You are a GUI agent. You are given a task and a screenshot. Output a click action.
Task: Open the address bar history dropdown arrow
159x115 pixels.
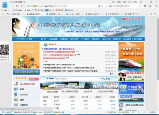(106, 6)
